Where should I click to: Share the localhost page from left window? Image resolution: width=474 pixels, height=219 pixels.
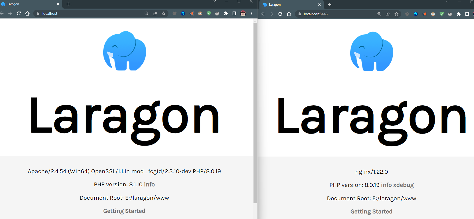coord(155,13)
